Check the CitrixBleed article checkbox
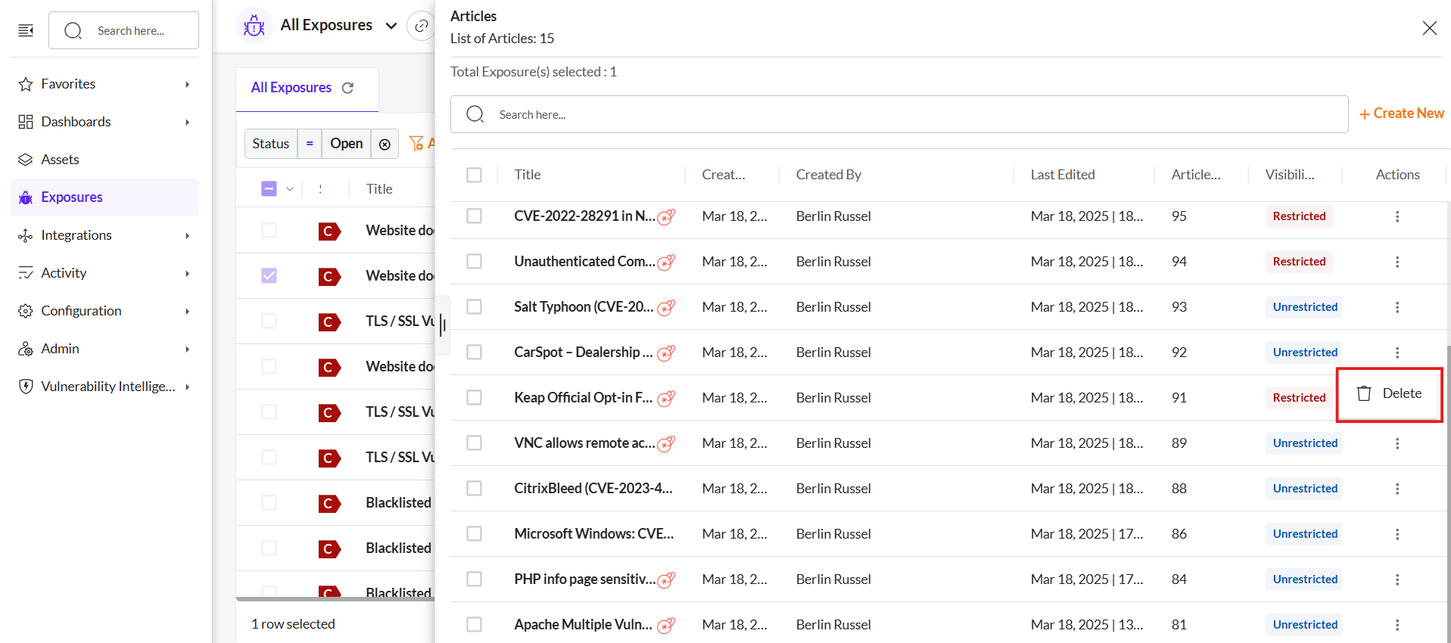Viewport: 1451px width, 643px height. [x=474, y=489]
